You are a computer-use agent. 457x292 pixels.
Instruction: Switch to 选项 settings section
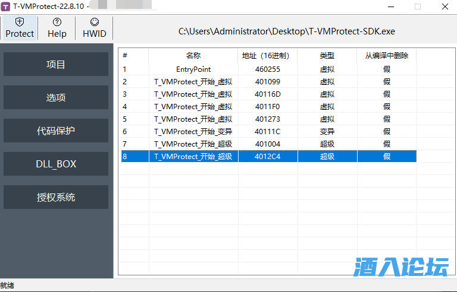pyautogui.click(x=56, y=97)
